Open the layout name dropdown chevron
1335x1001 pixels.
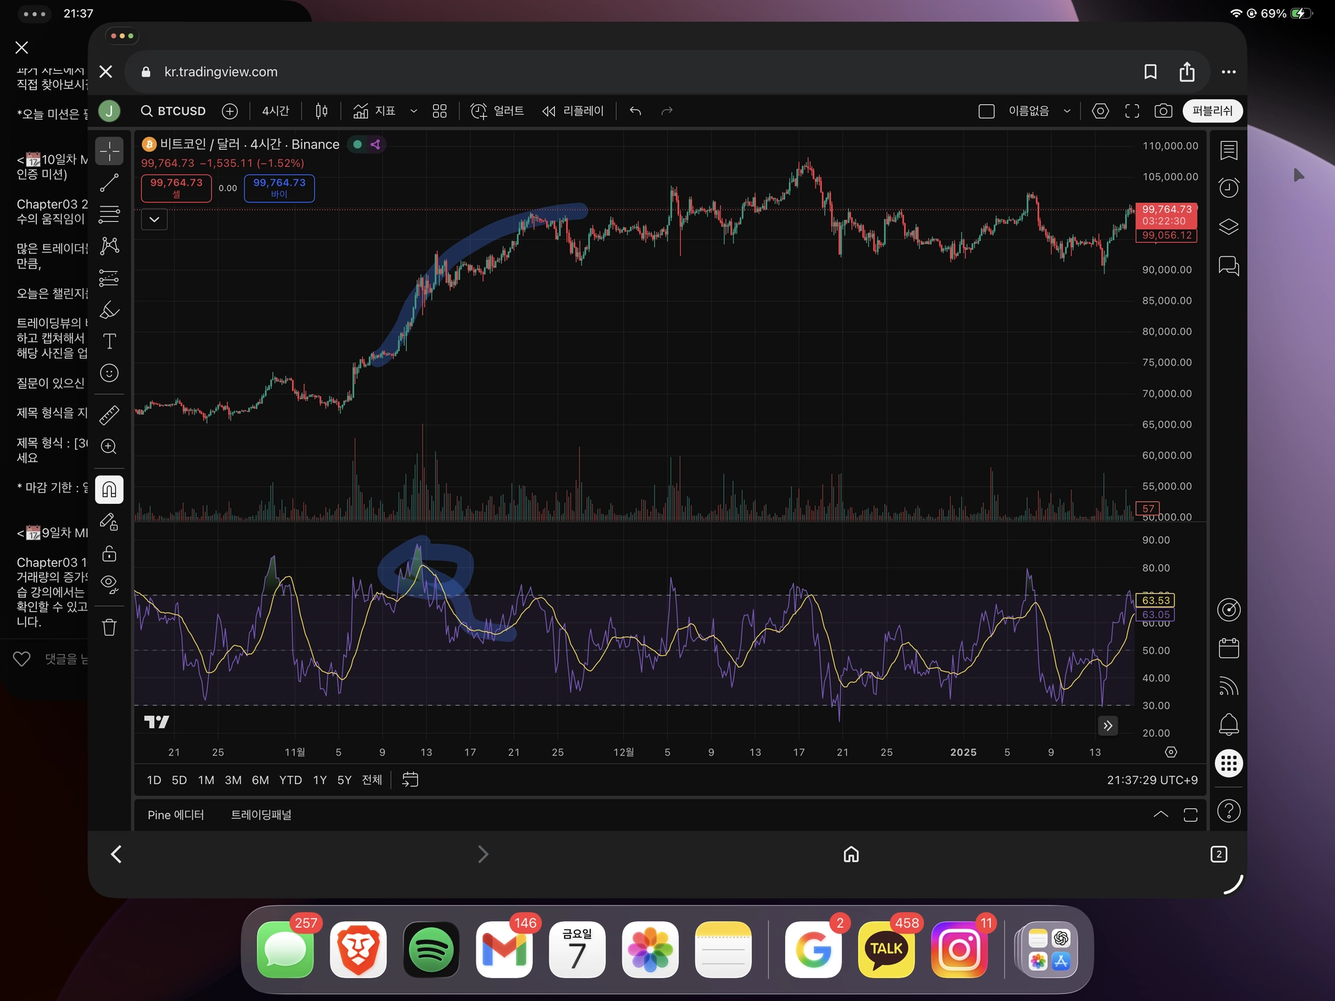pyautogui.click(x=1067, y=111)
